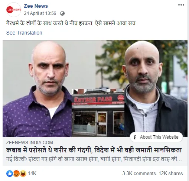
Task: Open the bold Hindi article headline
Action: coord(94,150)
